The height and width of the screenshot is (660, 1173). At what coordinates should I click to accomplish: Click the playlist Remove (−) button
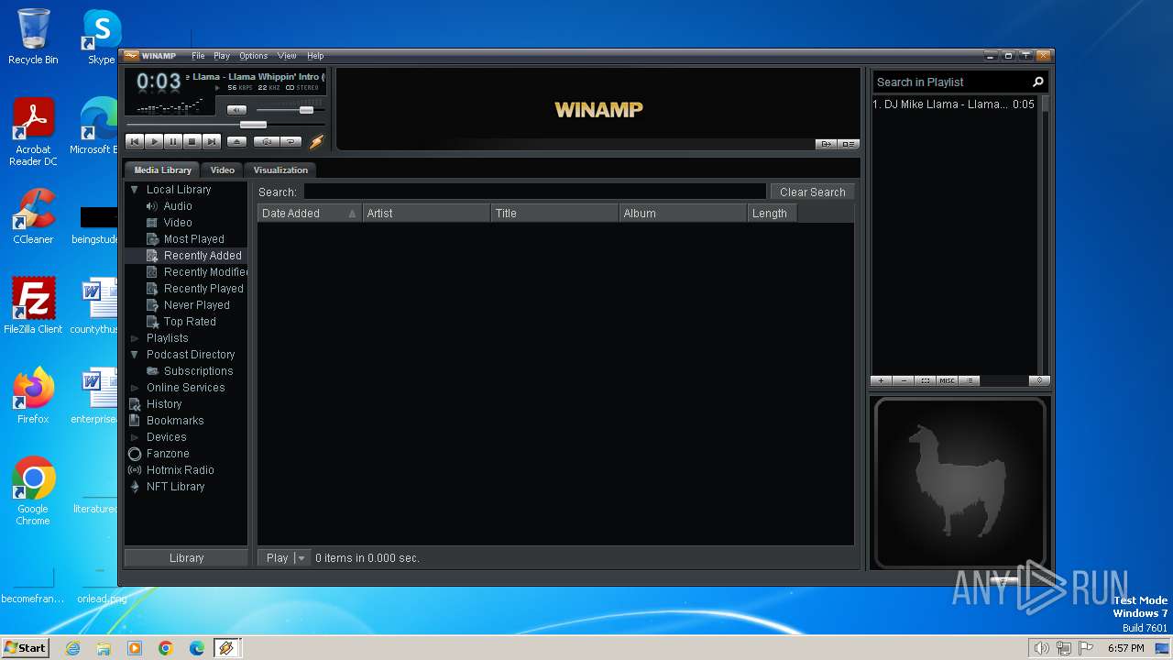click(904, 380)
